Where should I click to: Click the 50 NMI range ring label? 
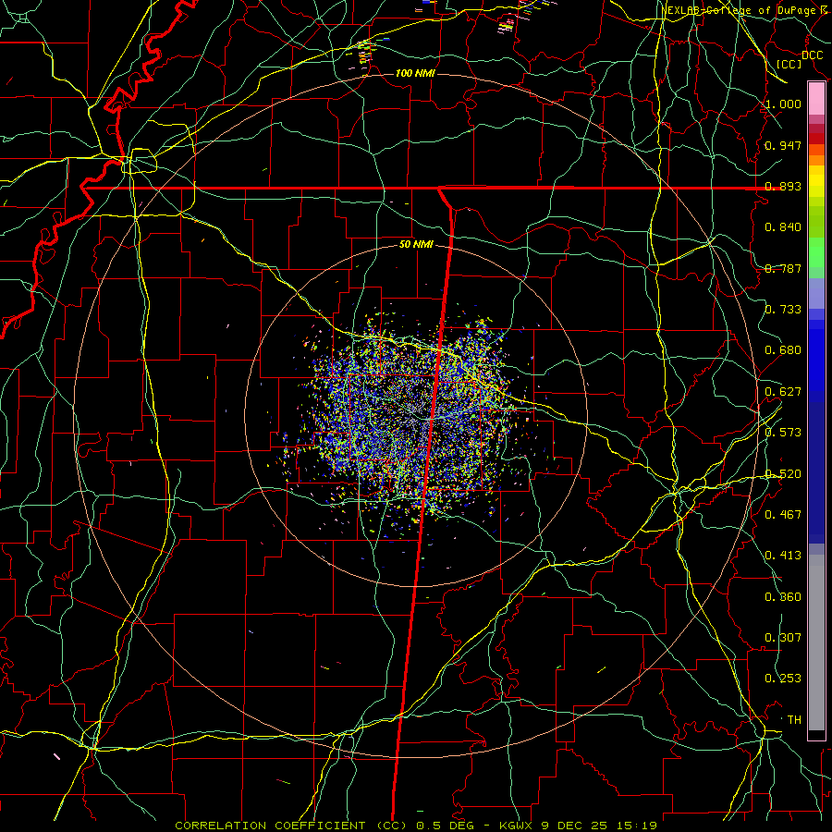(x=416, y=245)
